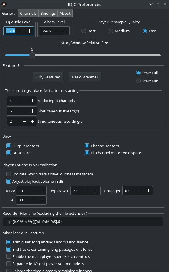Increase Audio input channels count
Image resolution: width=169 pixels, height=272 pixels.
pos(33,101)
